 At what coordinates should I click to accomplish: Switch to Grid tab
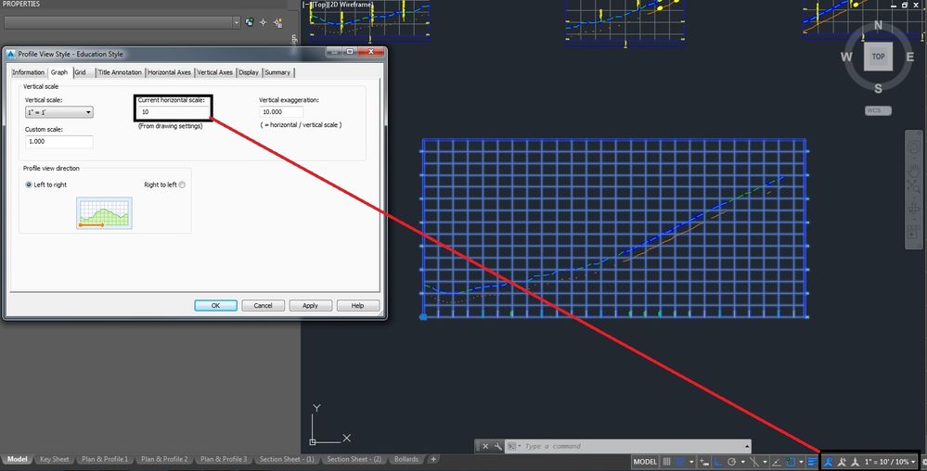click(81, 72)
